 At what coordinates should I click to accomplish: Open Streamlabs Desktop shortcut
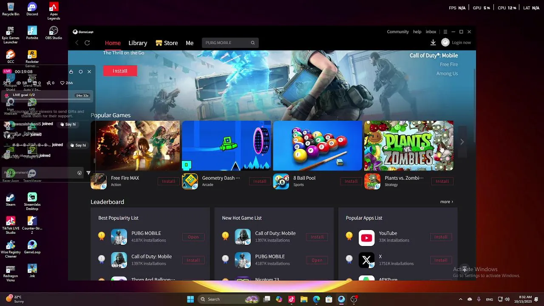[32, 201]
